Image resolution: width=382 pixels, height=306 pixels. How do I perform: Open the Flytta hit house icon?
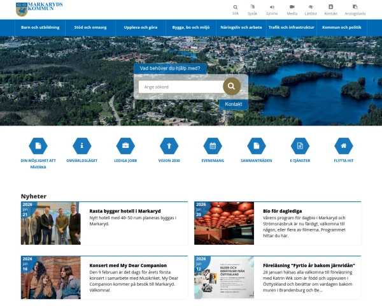tap(344, 146)
